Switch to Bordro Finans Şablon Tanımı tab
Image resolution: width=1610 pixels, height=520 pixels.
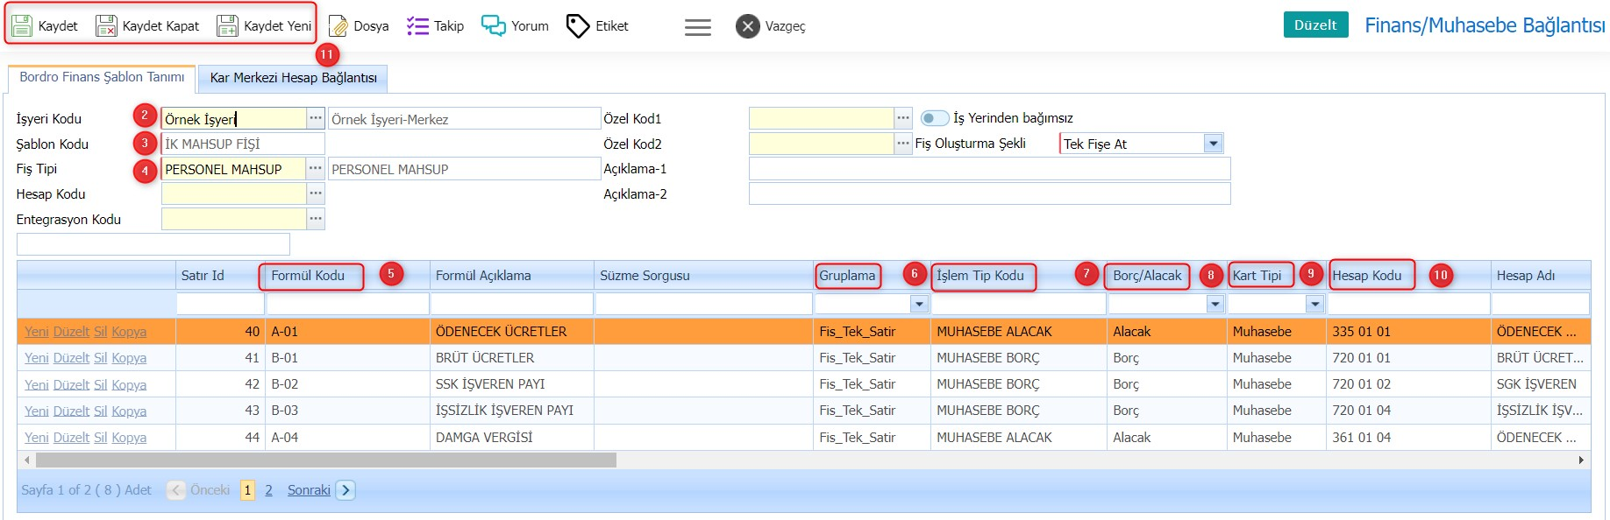click(102, 77)
